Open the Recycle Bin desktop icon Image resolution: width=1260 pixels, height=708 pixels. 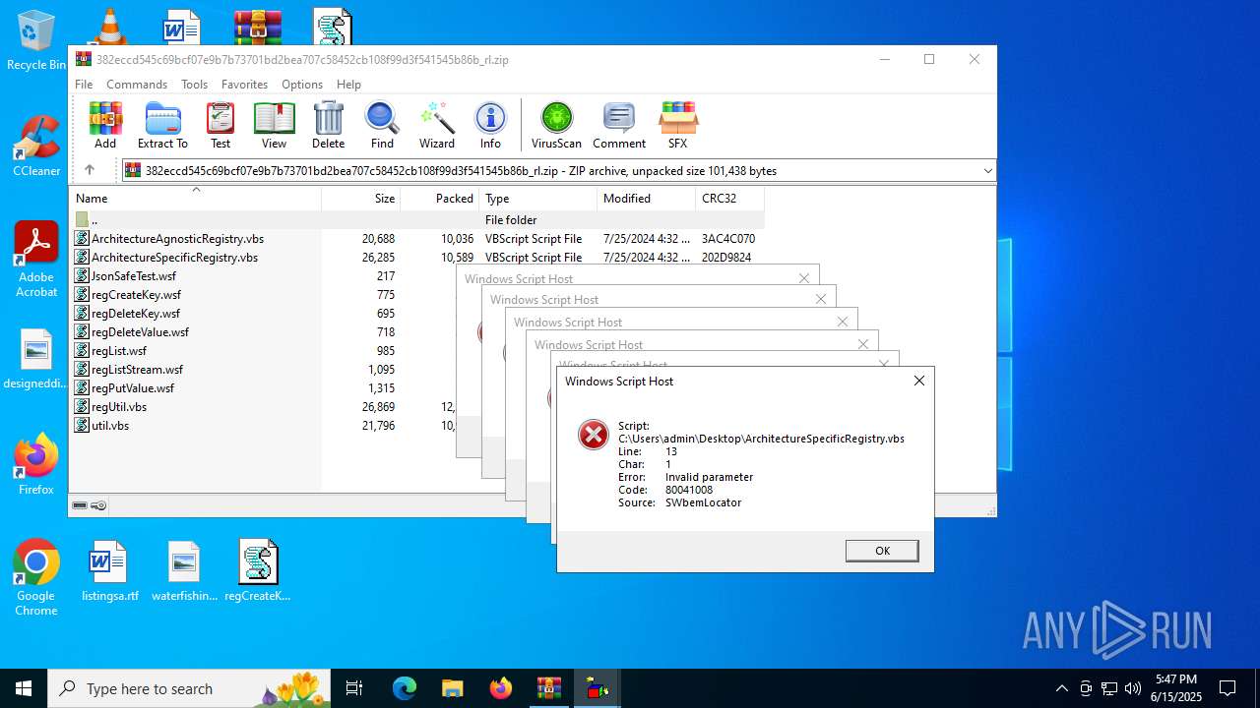click(x=36, y=41)
